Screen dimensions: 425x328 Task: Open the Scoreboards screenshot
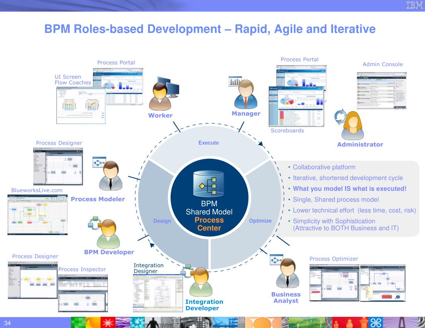click(296, 107)
